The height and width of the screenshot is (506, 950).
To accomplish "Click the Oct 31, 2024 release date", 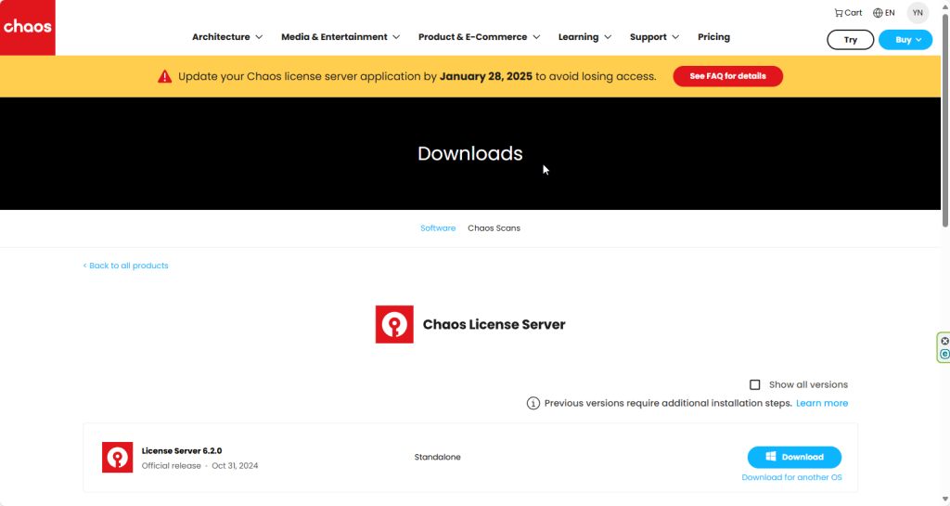I will pyautogui.click(x=235, y=466).
